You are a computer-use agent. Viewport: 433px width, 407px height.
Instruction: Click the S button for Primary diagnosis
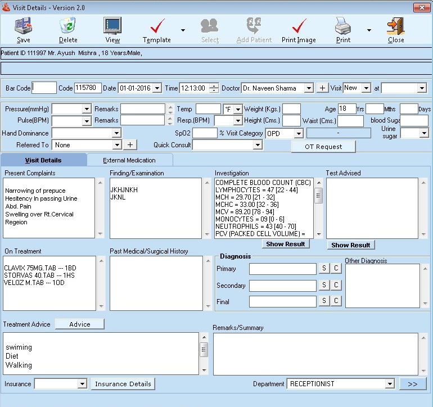click(x=324, y=268)
